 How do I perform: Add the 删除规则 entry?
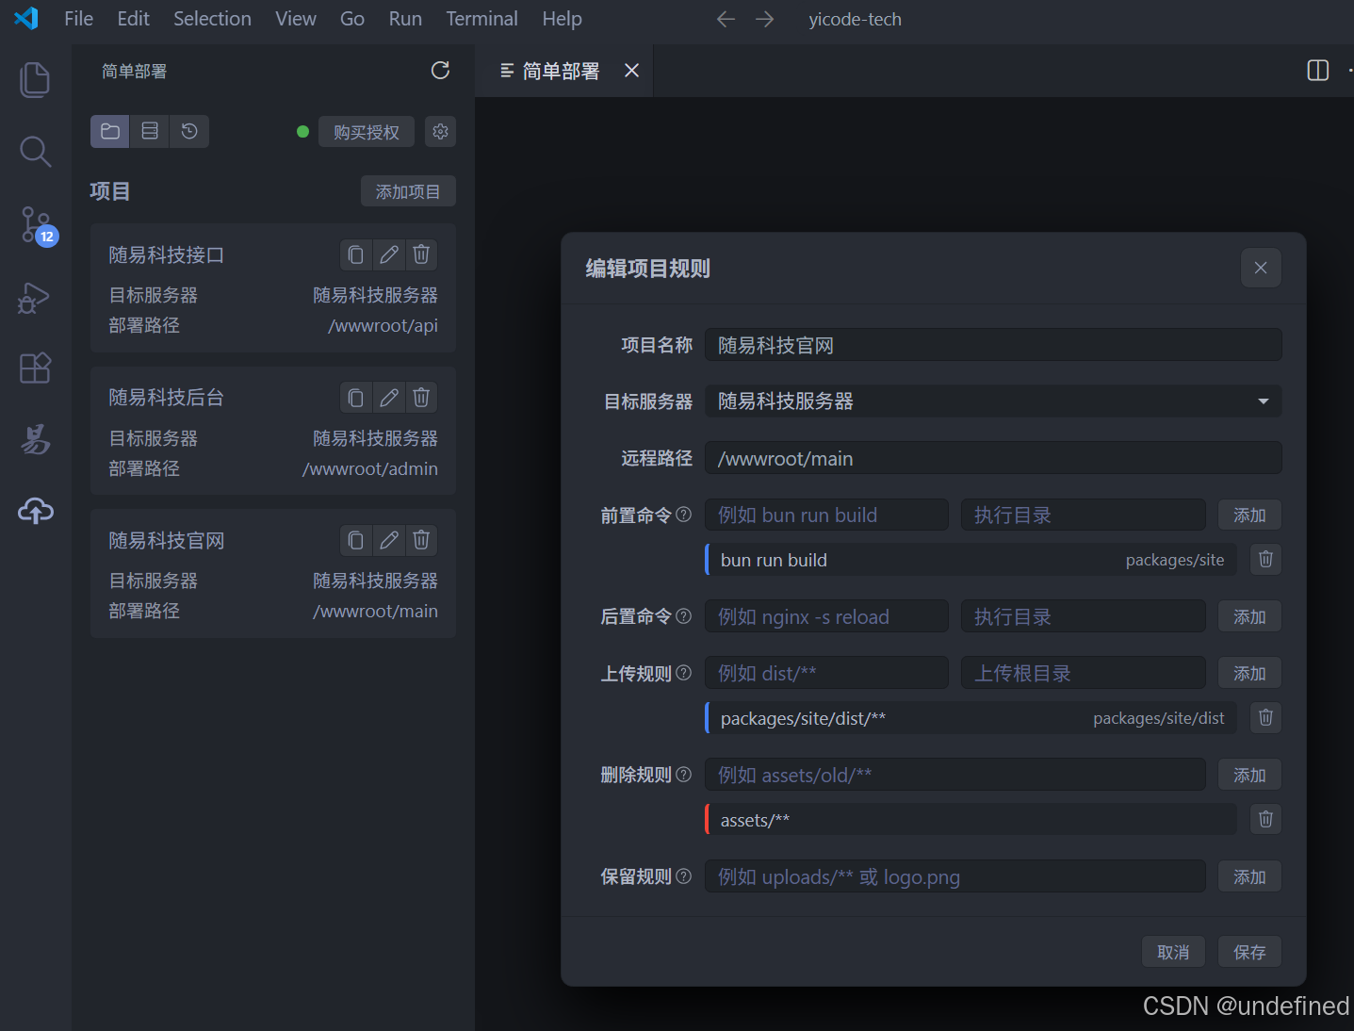click(x=1249, y=775)
